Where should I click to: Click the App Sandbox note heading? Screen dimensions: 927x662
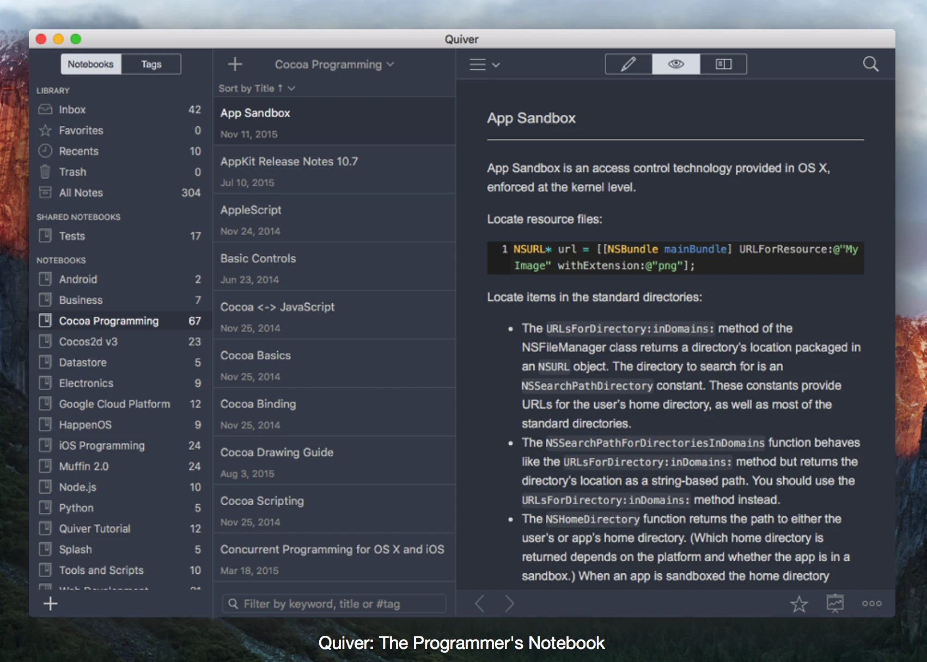(x=531, y=118)
